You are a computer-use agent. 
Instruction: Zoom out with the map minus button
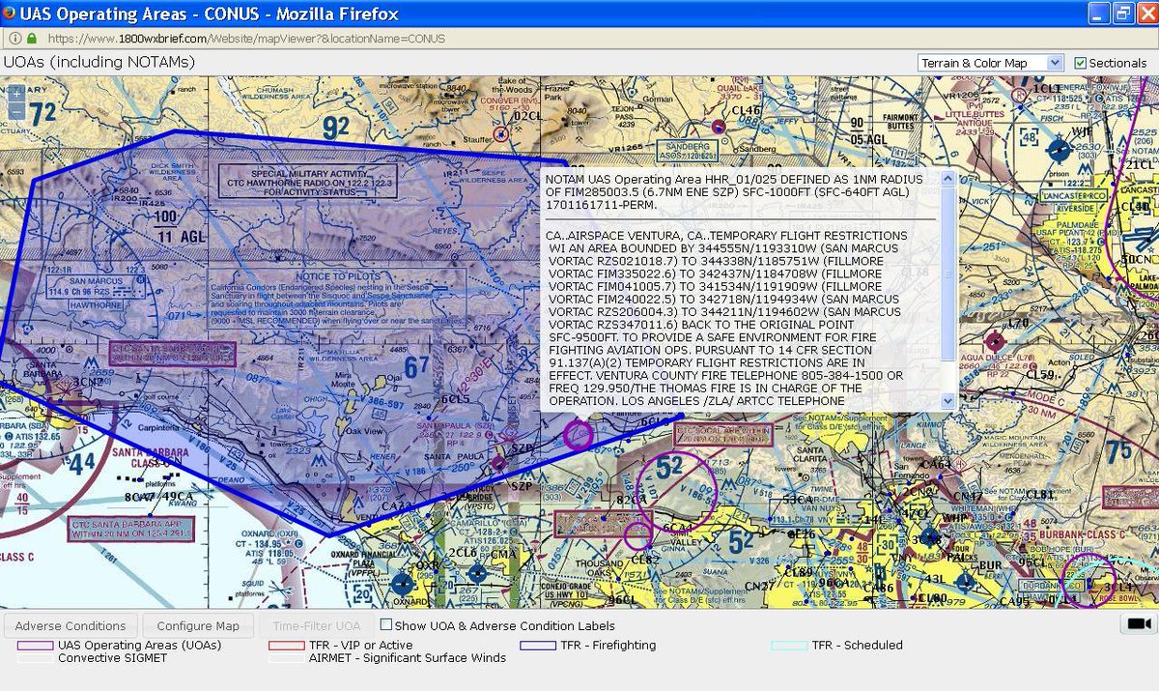[16, 111]
